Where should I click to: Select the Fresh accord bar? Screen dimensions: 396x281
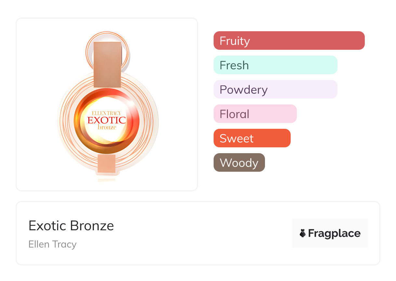point(275,65)
